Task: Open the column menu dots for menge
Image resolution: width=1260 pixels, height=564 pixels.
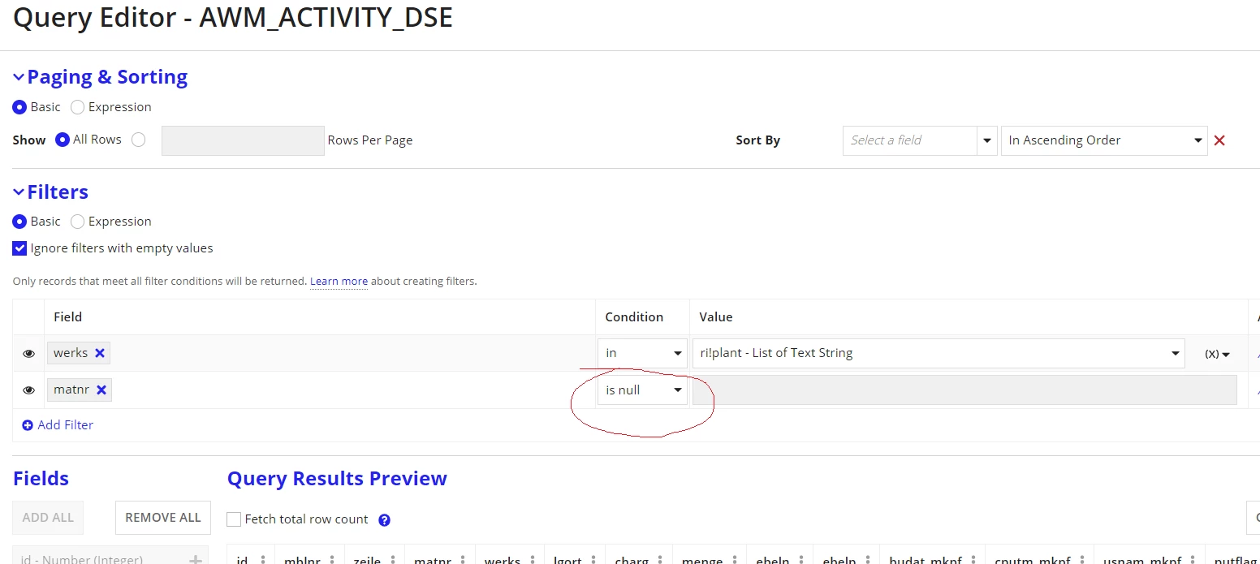Action: [x=734, y=559]
